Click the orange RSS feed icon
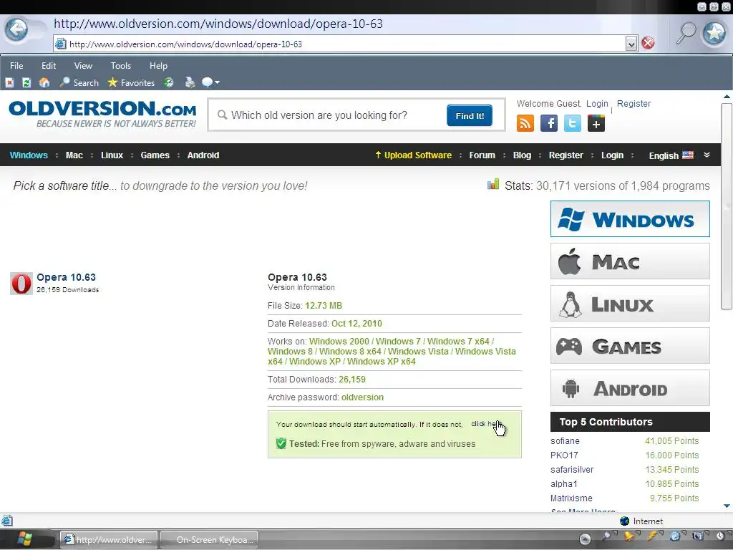Screen dimensions: 733x550 point(525,124)
